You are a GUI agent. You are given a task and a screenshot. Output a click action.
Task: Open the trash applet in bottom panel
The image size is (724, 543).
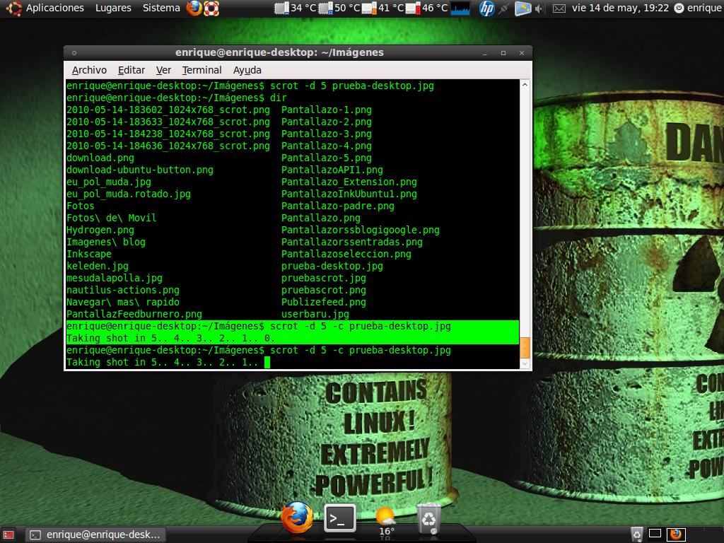(636, 535)
